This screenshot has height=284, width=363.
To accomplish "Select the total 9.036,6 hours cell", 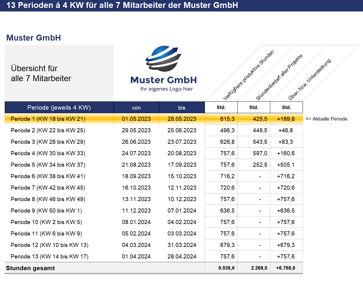I will (221, 268).
